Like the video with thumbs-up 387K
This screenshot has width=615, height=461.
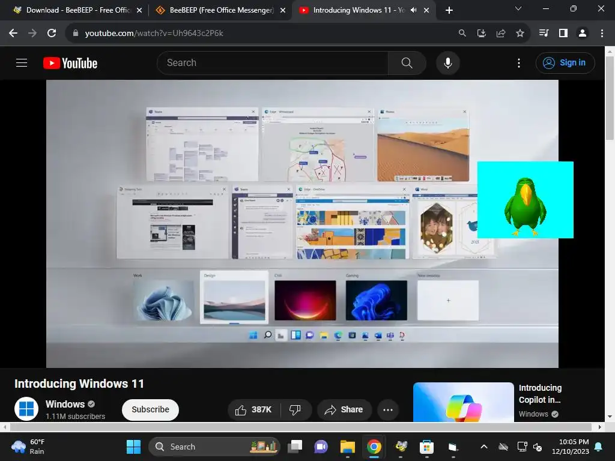[x=254, y=409]
